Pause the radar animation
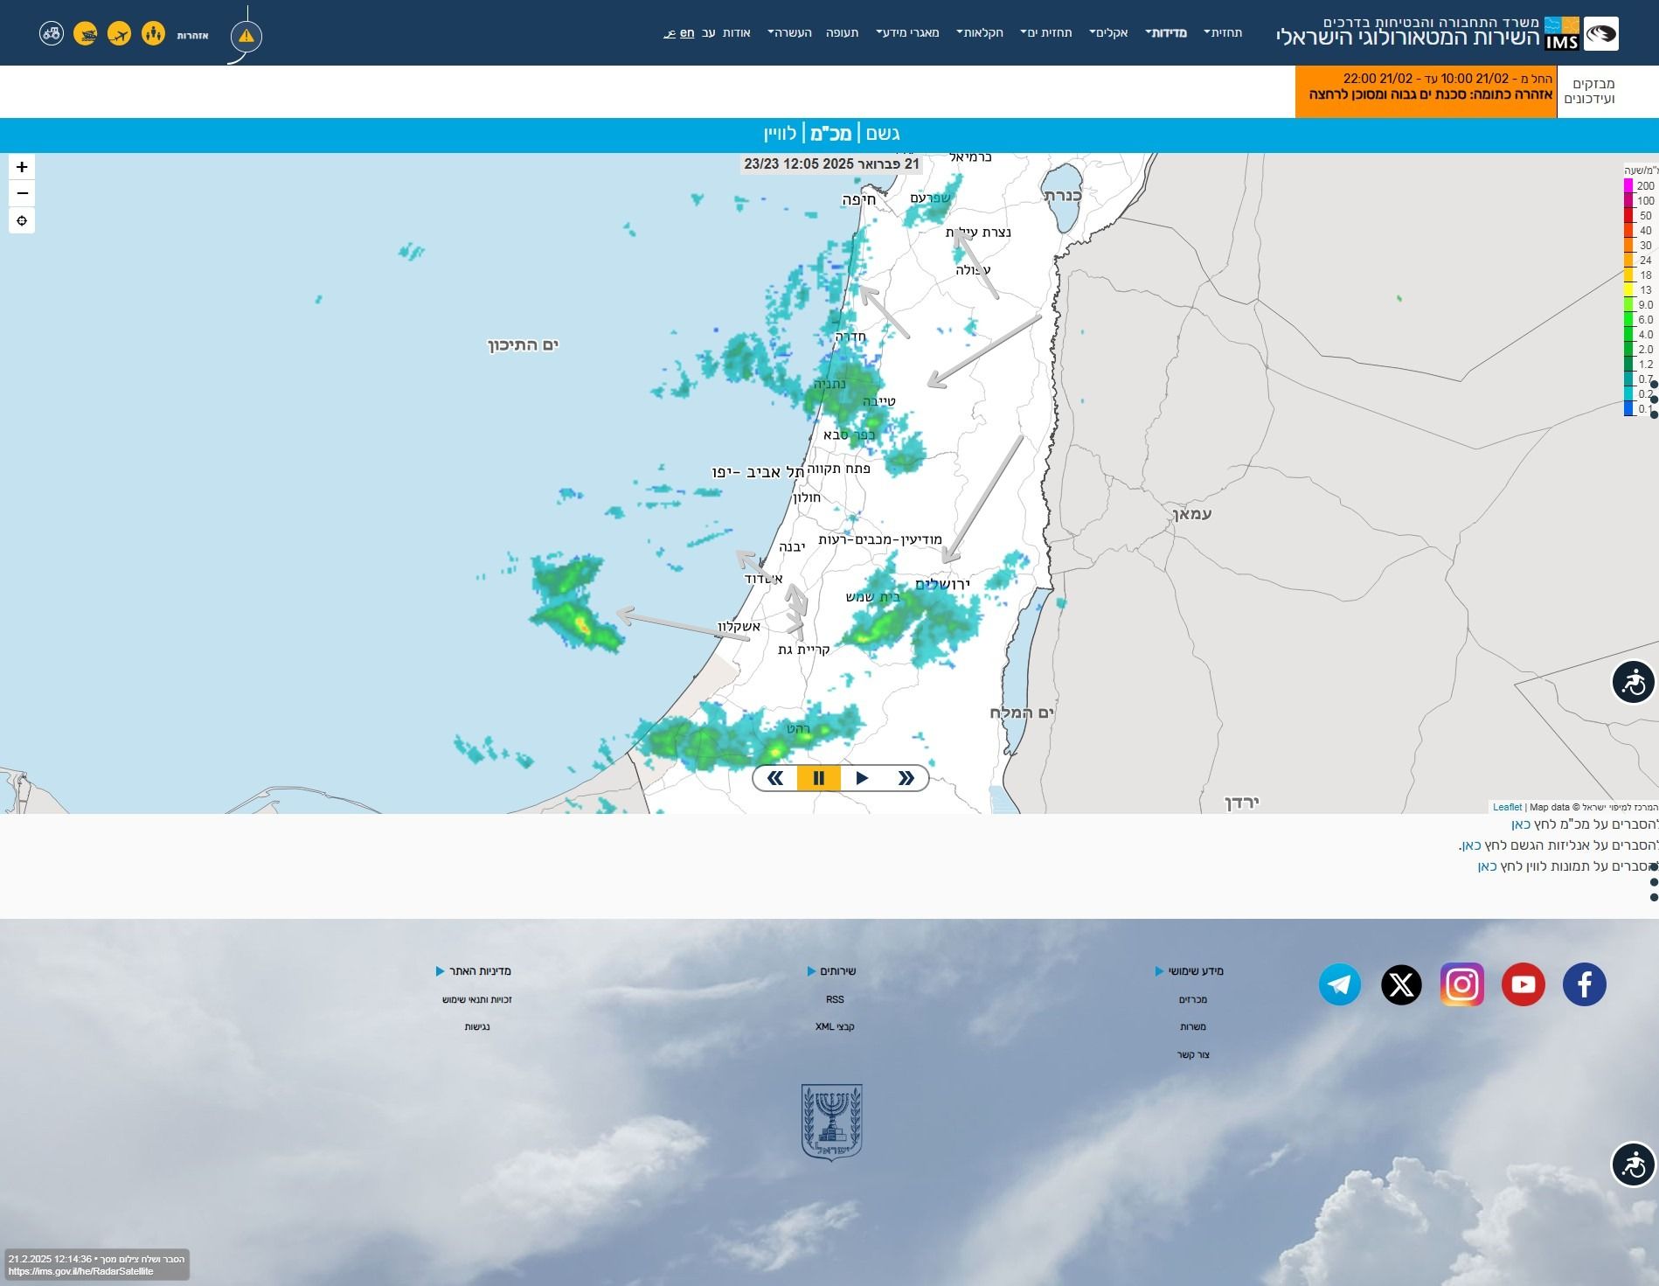Viewport: 1659px width, 1286px height. 818,778
